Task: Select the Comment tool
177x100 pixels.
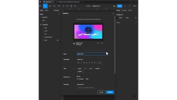Action: point(75,6)
